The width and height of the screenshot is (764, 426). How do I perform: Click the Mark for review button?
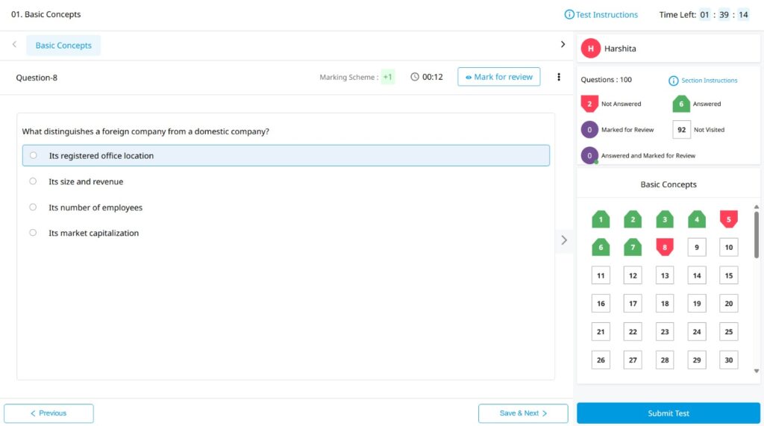pos(498,77)
